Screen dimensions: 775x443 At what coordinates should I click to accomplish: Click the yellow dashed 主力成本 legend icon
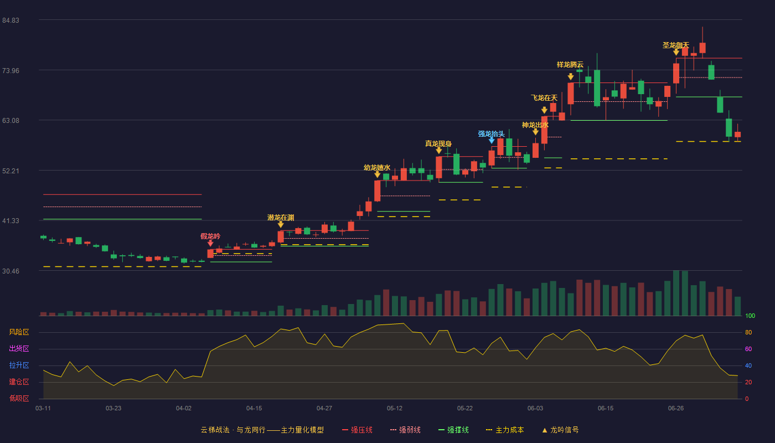[x=489, y=430]
